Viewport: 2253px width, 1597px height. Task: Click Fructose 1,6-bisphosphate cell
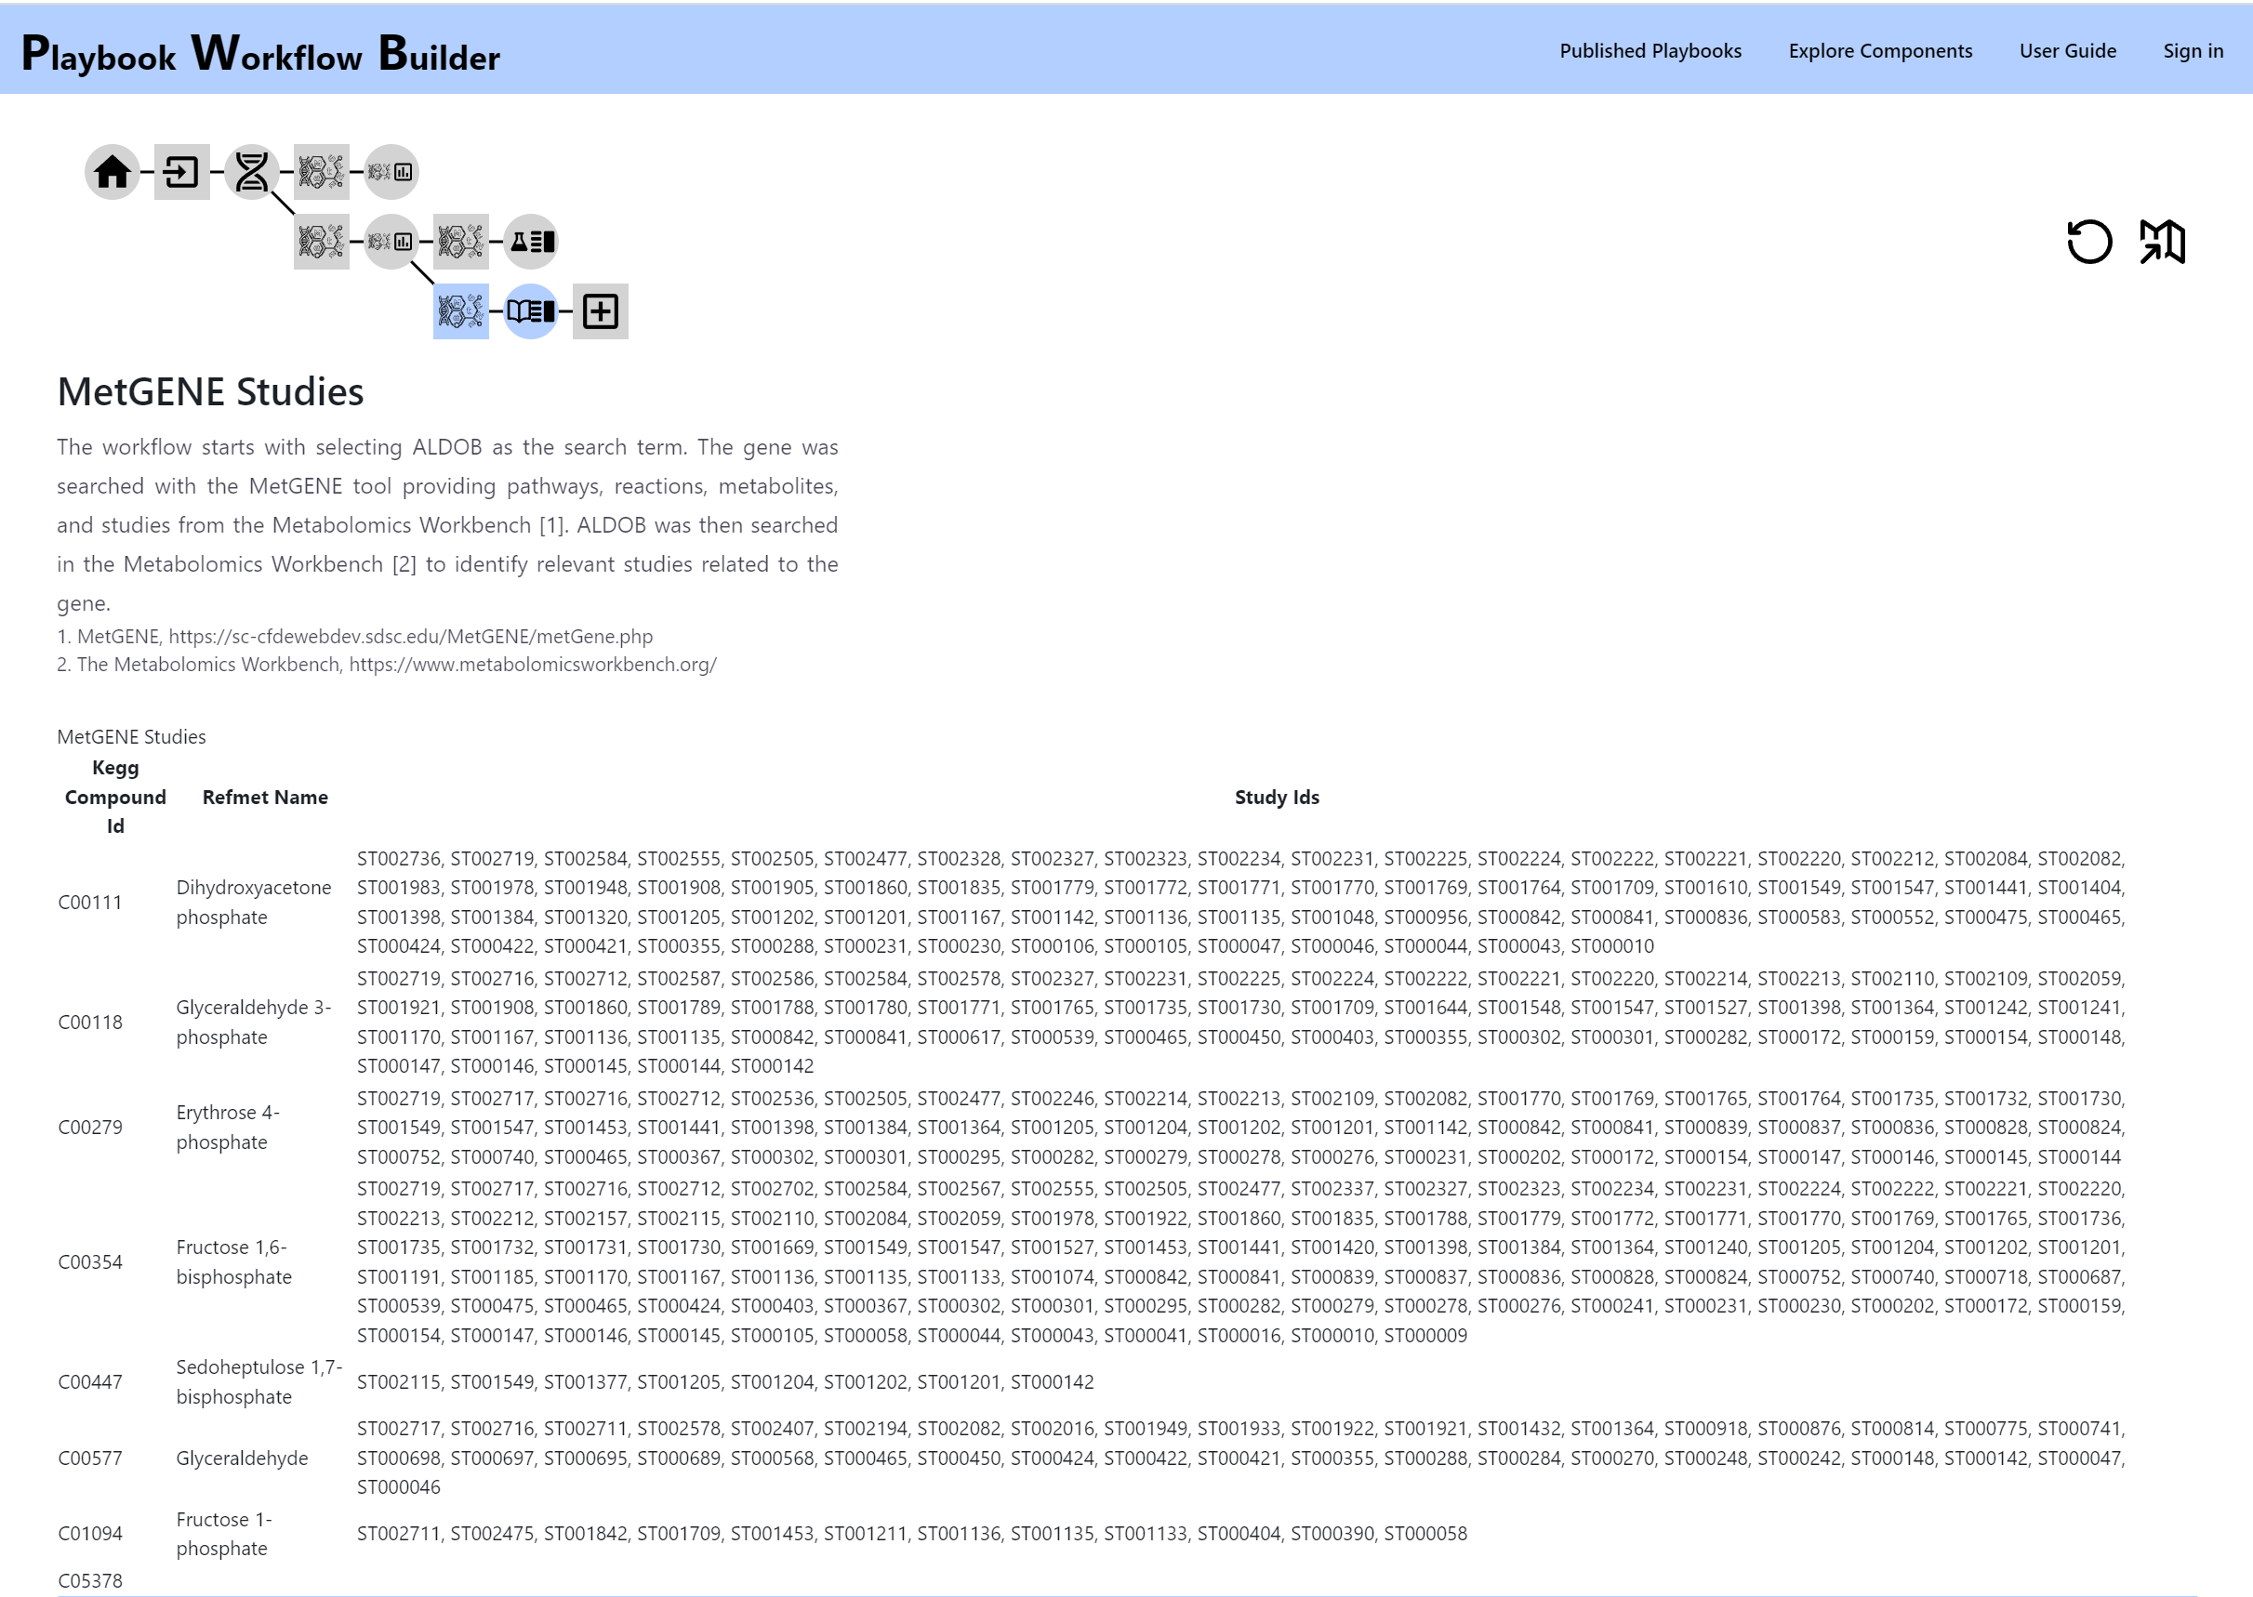[x=234, y=1262]
